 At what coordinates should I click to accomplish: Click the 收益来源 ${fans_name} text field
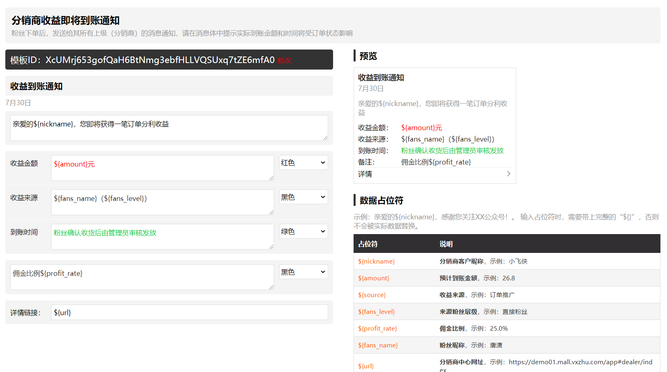tap(162, 202)
